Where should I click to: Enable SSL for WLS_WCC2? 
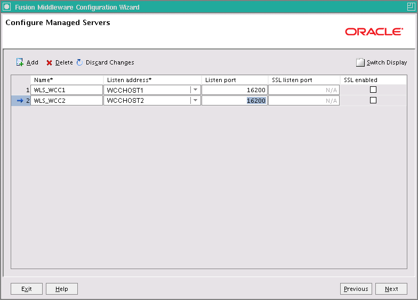click(x=373, y=100)
